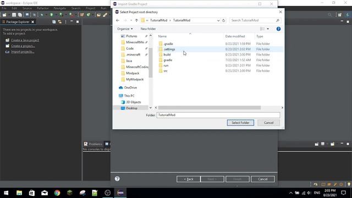Go back in the folder dialog navigation
The image size is (352, 198).
pyautogui.click(x=118, y=20)
